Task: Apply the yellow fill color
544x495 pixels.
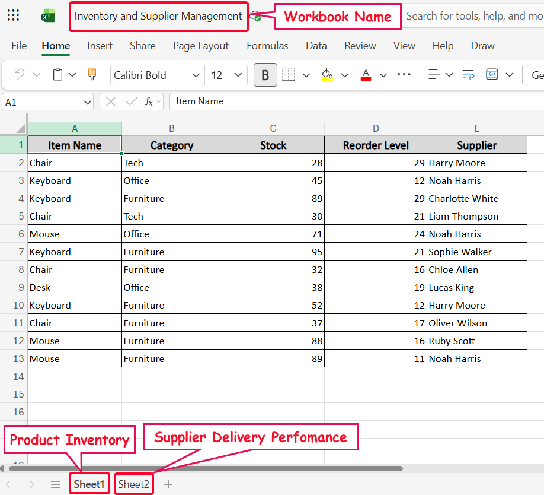Action: tap(327, 75)
